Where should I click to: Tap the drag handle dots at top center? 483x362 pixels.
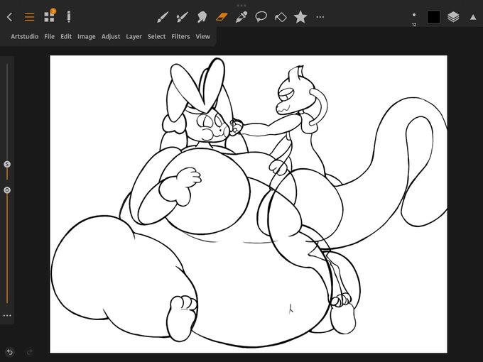(x=241, y=6)
